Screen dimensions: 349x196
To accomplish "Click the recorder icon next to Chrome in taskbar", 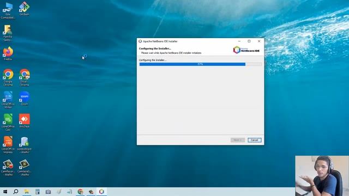I will click(x=91, y=192).
